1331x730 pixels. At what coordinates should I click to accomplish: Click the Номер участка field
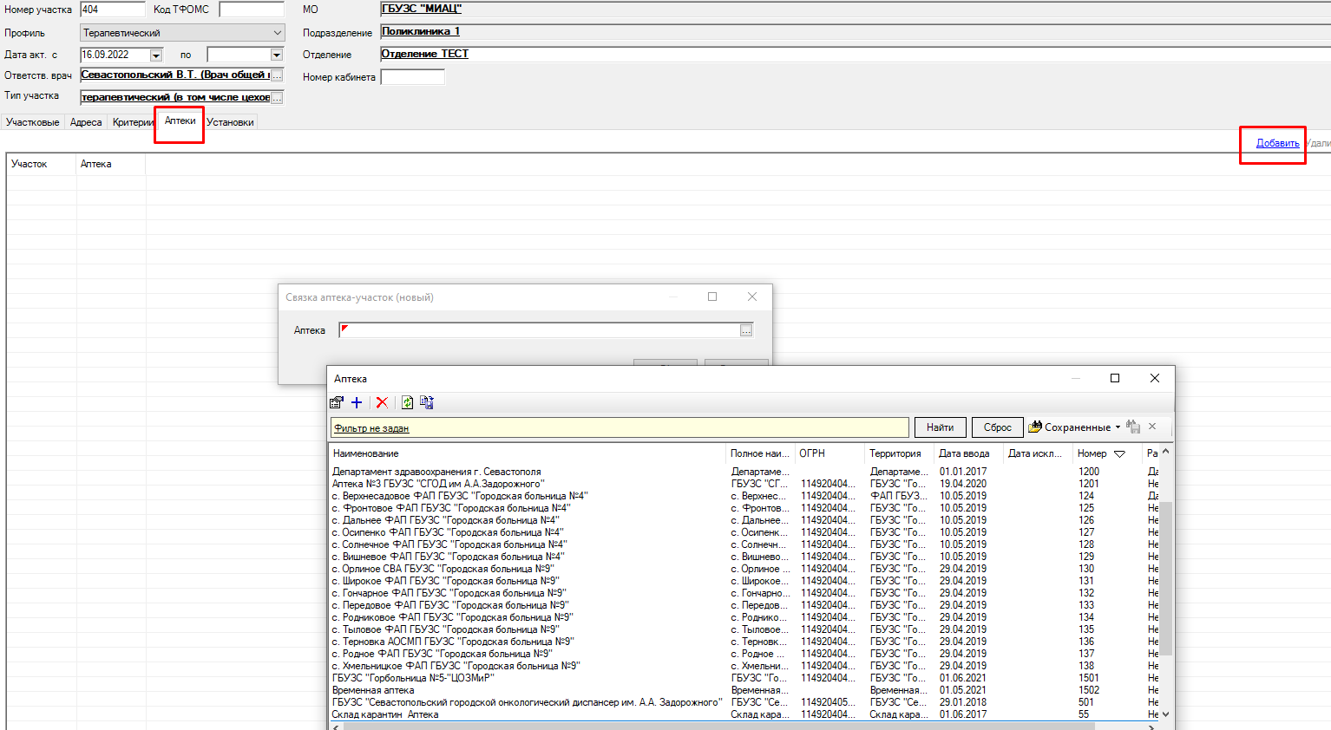pyautogui.click(x=113, y=10)
